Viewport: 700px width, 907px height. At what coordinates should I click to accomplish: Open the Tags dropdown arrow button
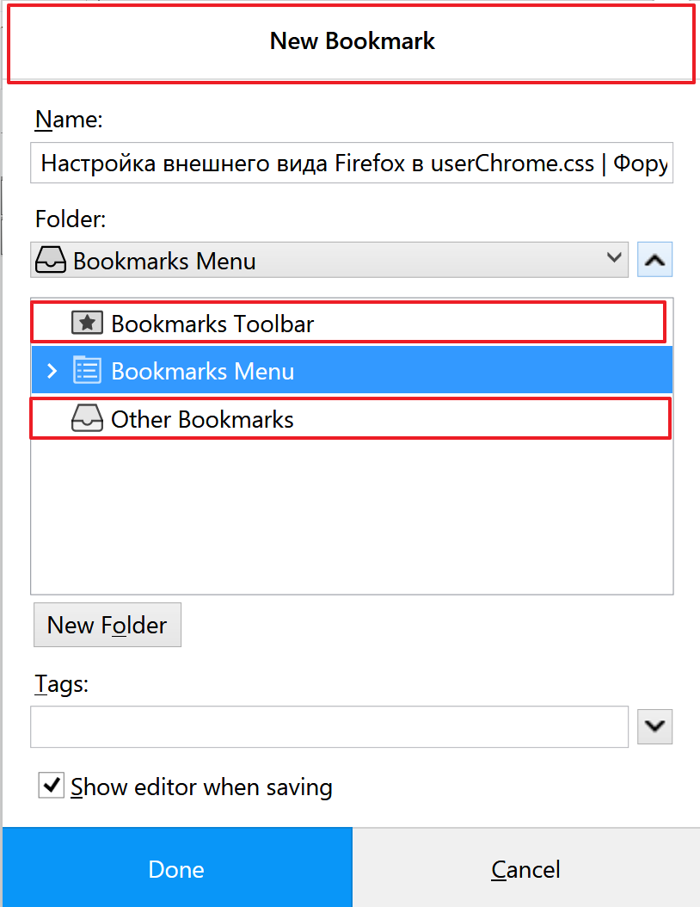pyautogui.click(x=655, y=726)
